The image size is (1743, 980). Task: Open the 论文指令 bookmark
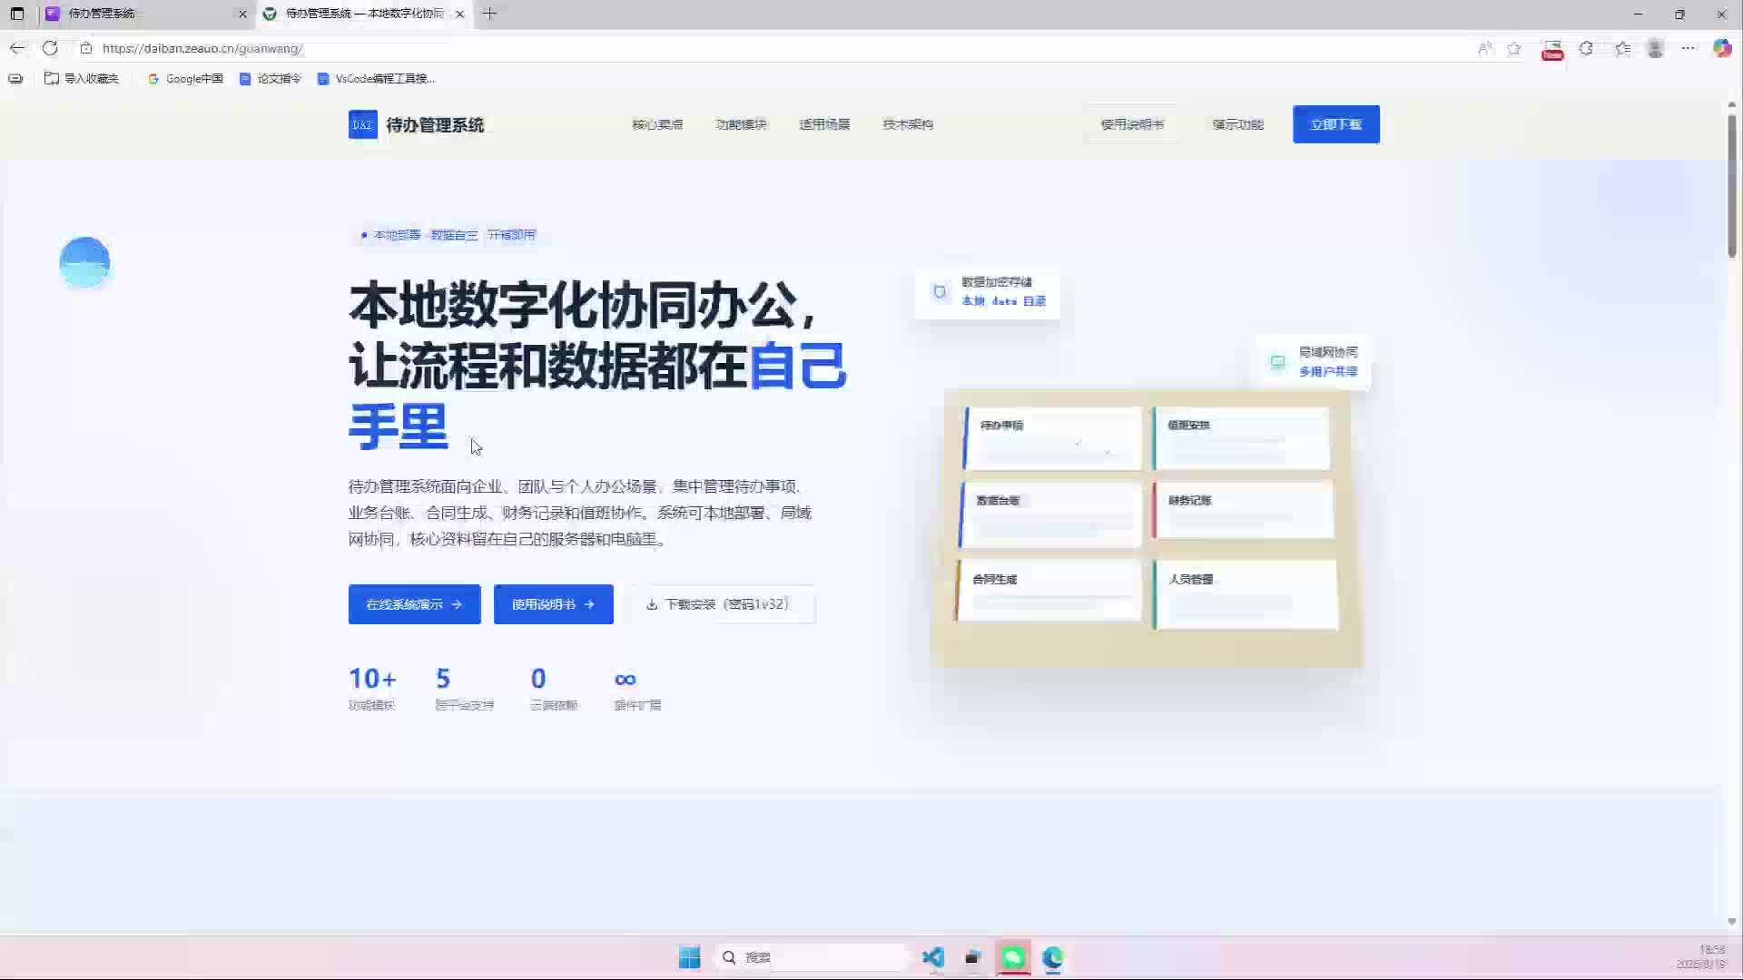coord(270,79)
